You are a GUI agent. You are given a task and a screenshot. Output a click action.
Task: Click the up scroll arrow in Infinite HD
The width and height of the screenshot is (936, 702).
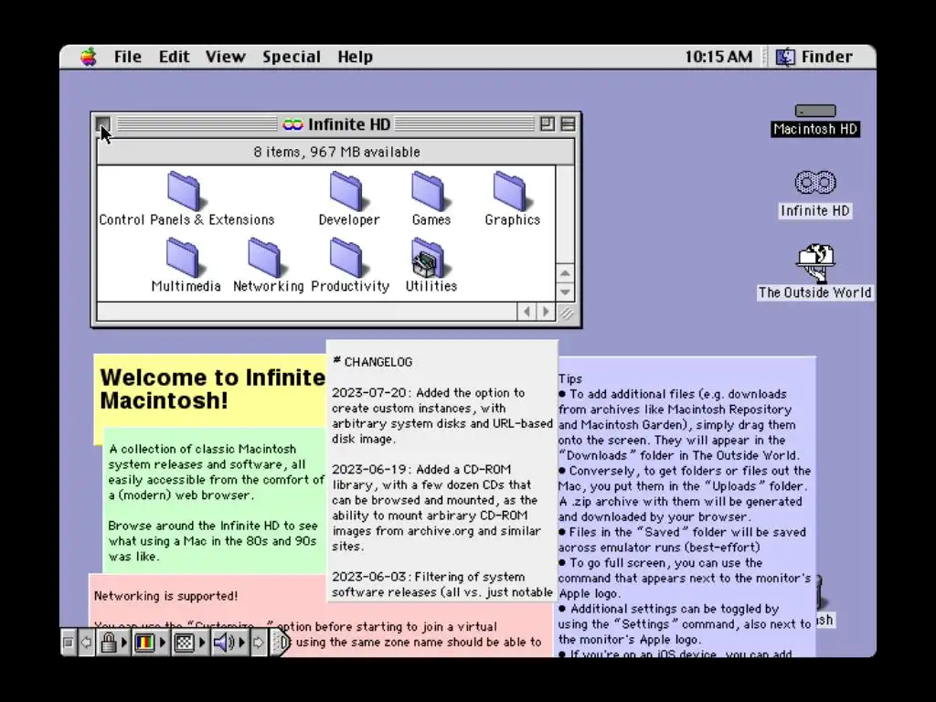(565, 273)
